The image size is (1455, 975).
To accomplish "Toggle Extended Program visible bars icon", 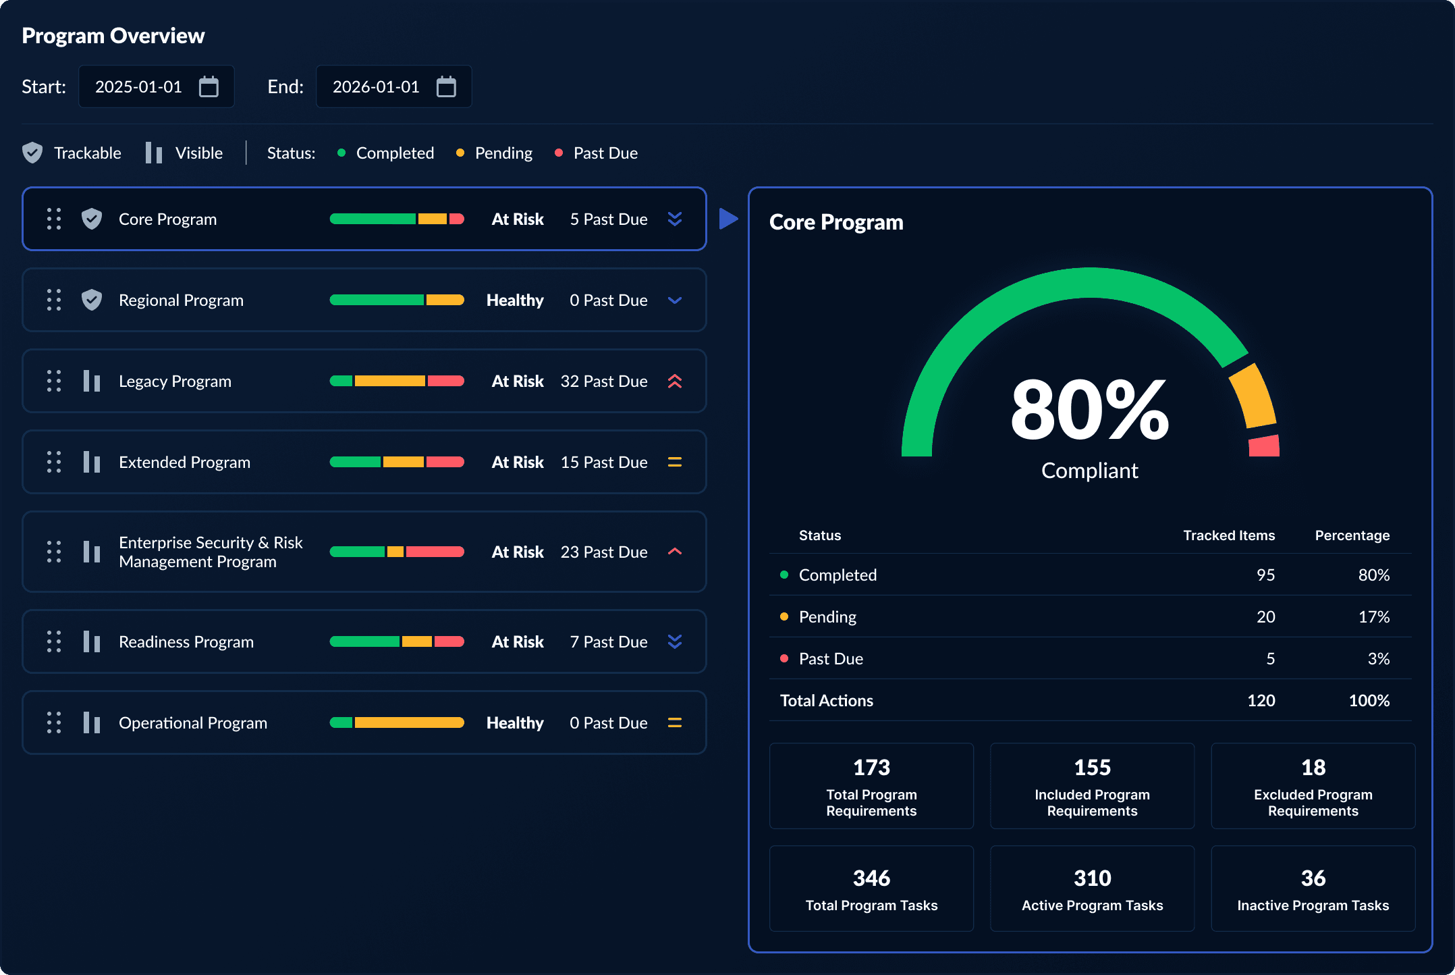I will (92, 462).
